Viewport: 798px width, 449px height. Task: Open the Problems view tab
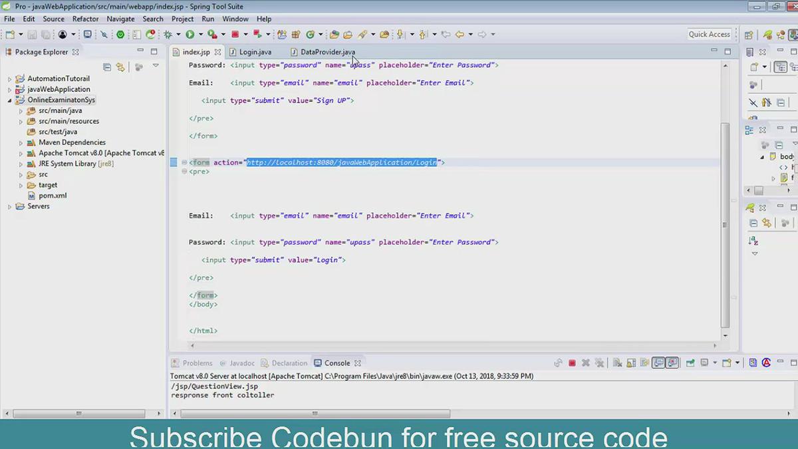point(192,363)
